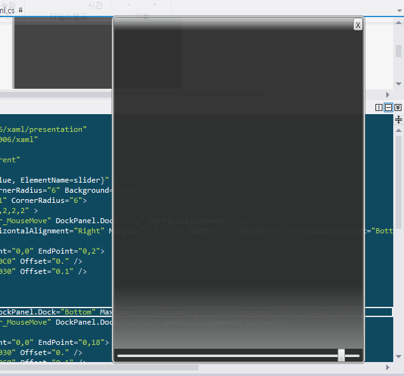Click the code text xaml/presentation"
Screen dimensions: 404x376
(x=47, y=129)
